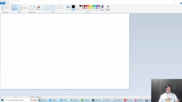The image size is (182, 102).
Task: Choose the Right triangle shape
Action: pyautogui.click(x=43, y=8)
